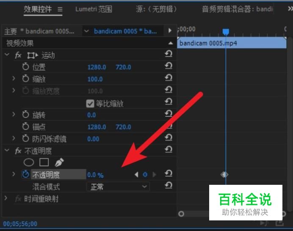Select the free draw bezier pen mask tool
The height and width of the screenshot is (231, 293).
point(59,162)
